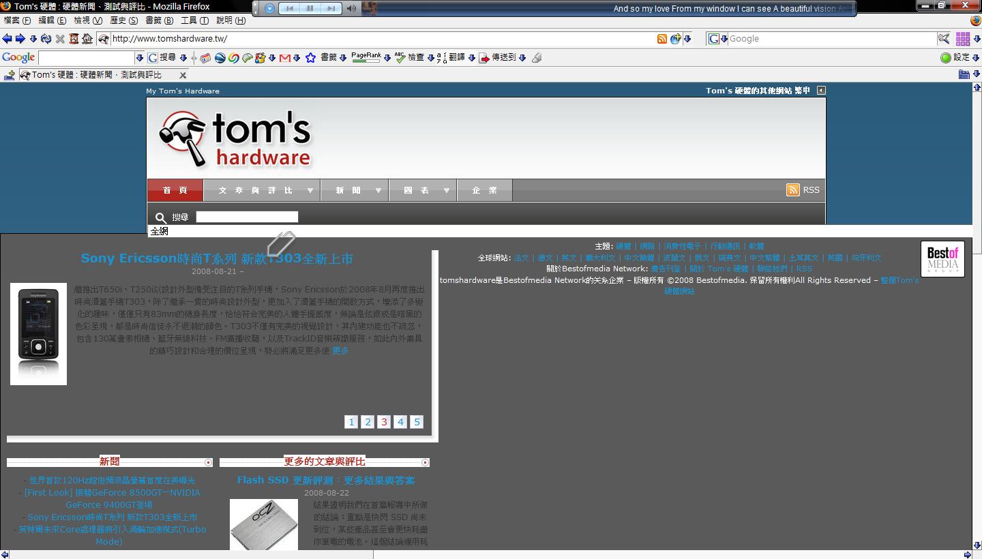The height and width of the screenshot is (559, 982).
Task: Open the search engine selector G dropdown
Action: pos(717,39)
